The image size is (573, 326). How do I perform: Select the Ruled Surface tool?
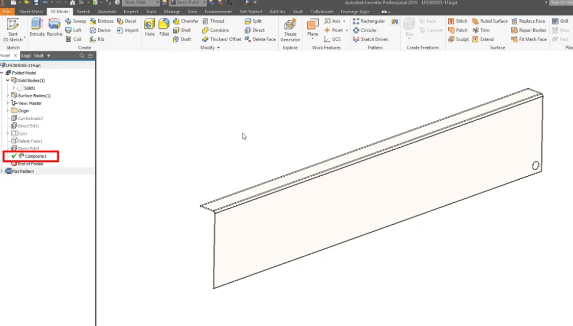pos(490,21)
